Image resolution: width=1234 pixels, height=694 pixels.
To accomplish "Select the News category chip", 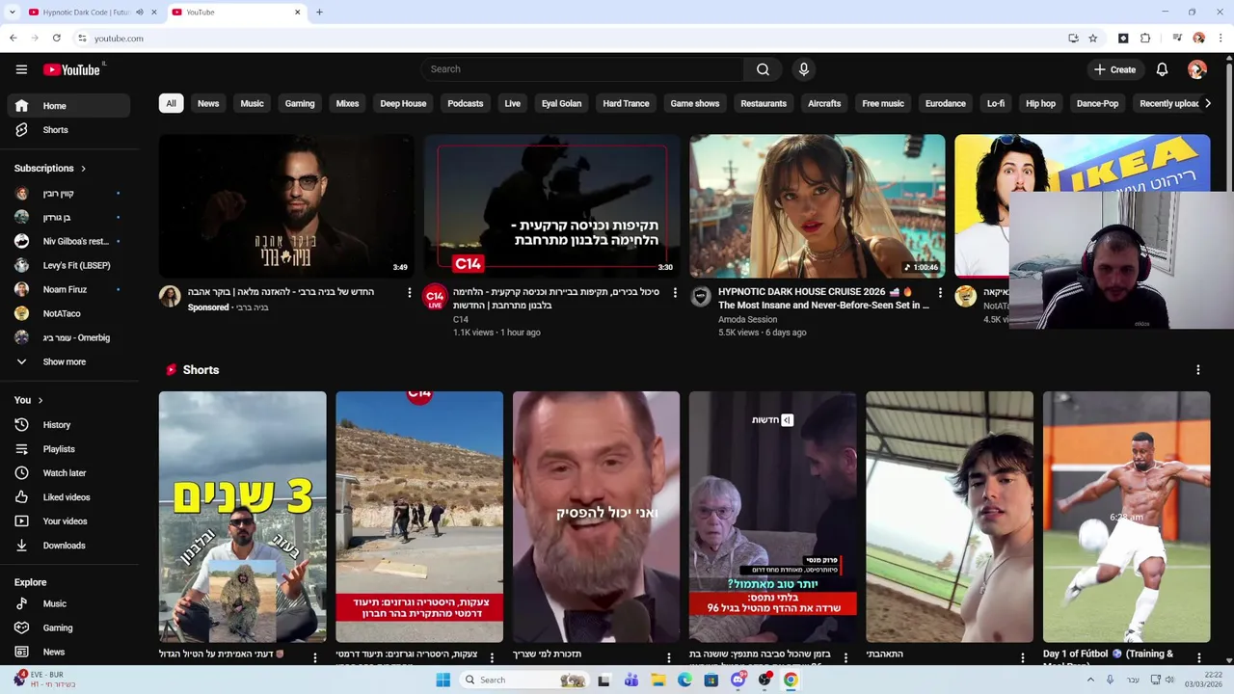I will pyautogui.click(x=208, y=103).
